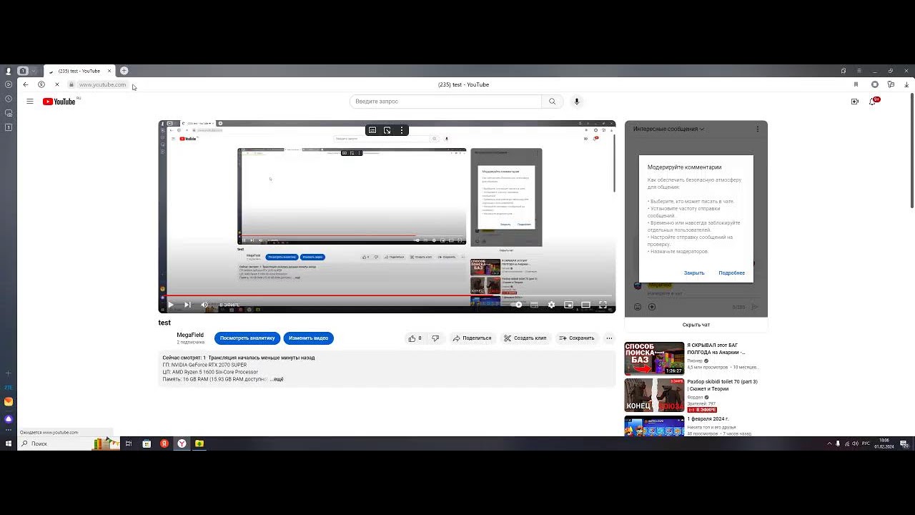Open the chat emoji picker
This screenshot has height=515, width=915.
tap(638, 307)
